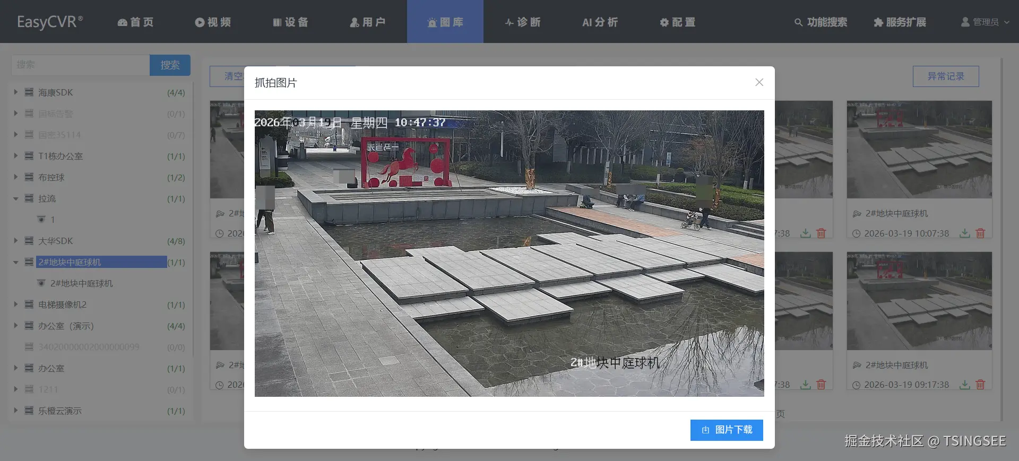Select the 布控球 group label

pos(51,177)
